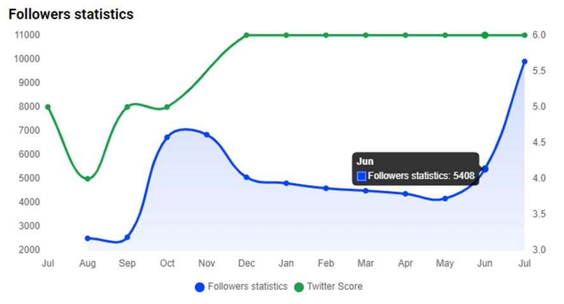Select the blue Sep followers data point
Image resolution: width=564 pixels, height=304 pixels.
(x=127, y=237)
